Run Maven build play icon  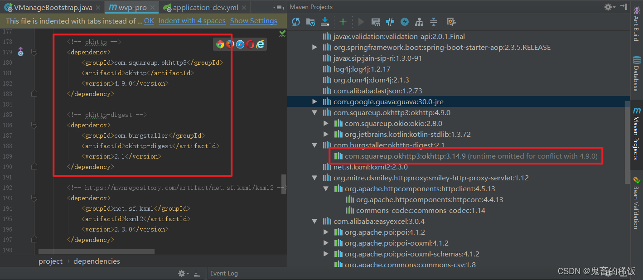(x=361, y=22)
